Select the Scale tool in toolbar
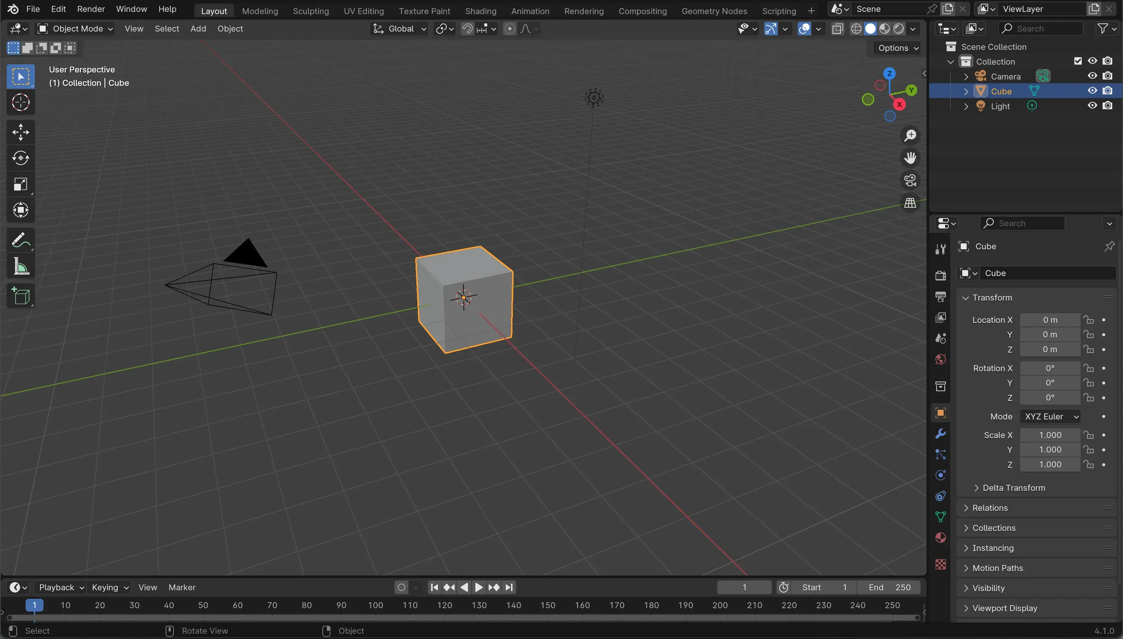The image size is (1123, 639). 20,186
